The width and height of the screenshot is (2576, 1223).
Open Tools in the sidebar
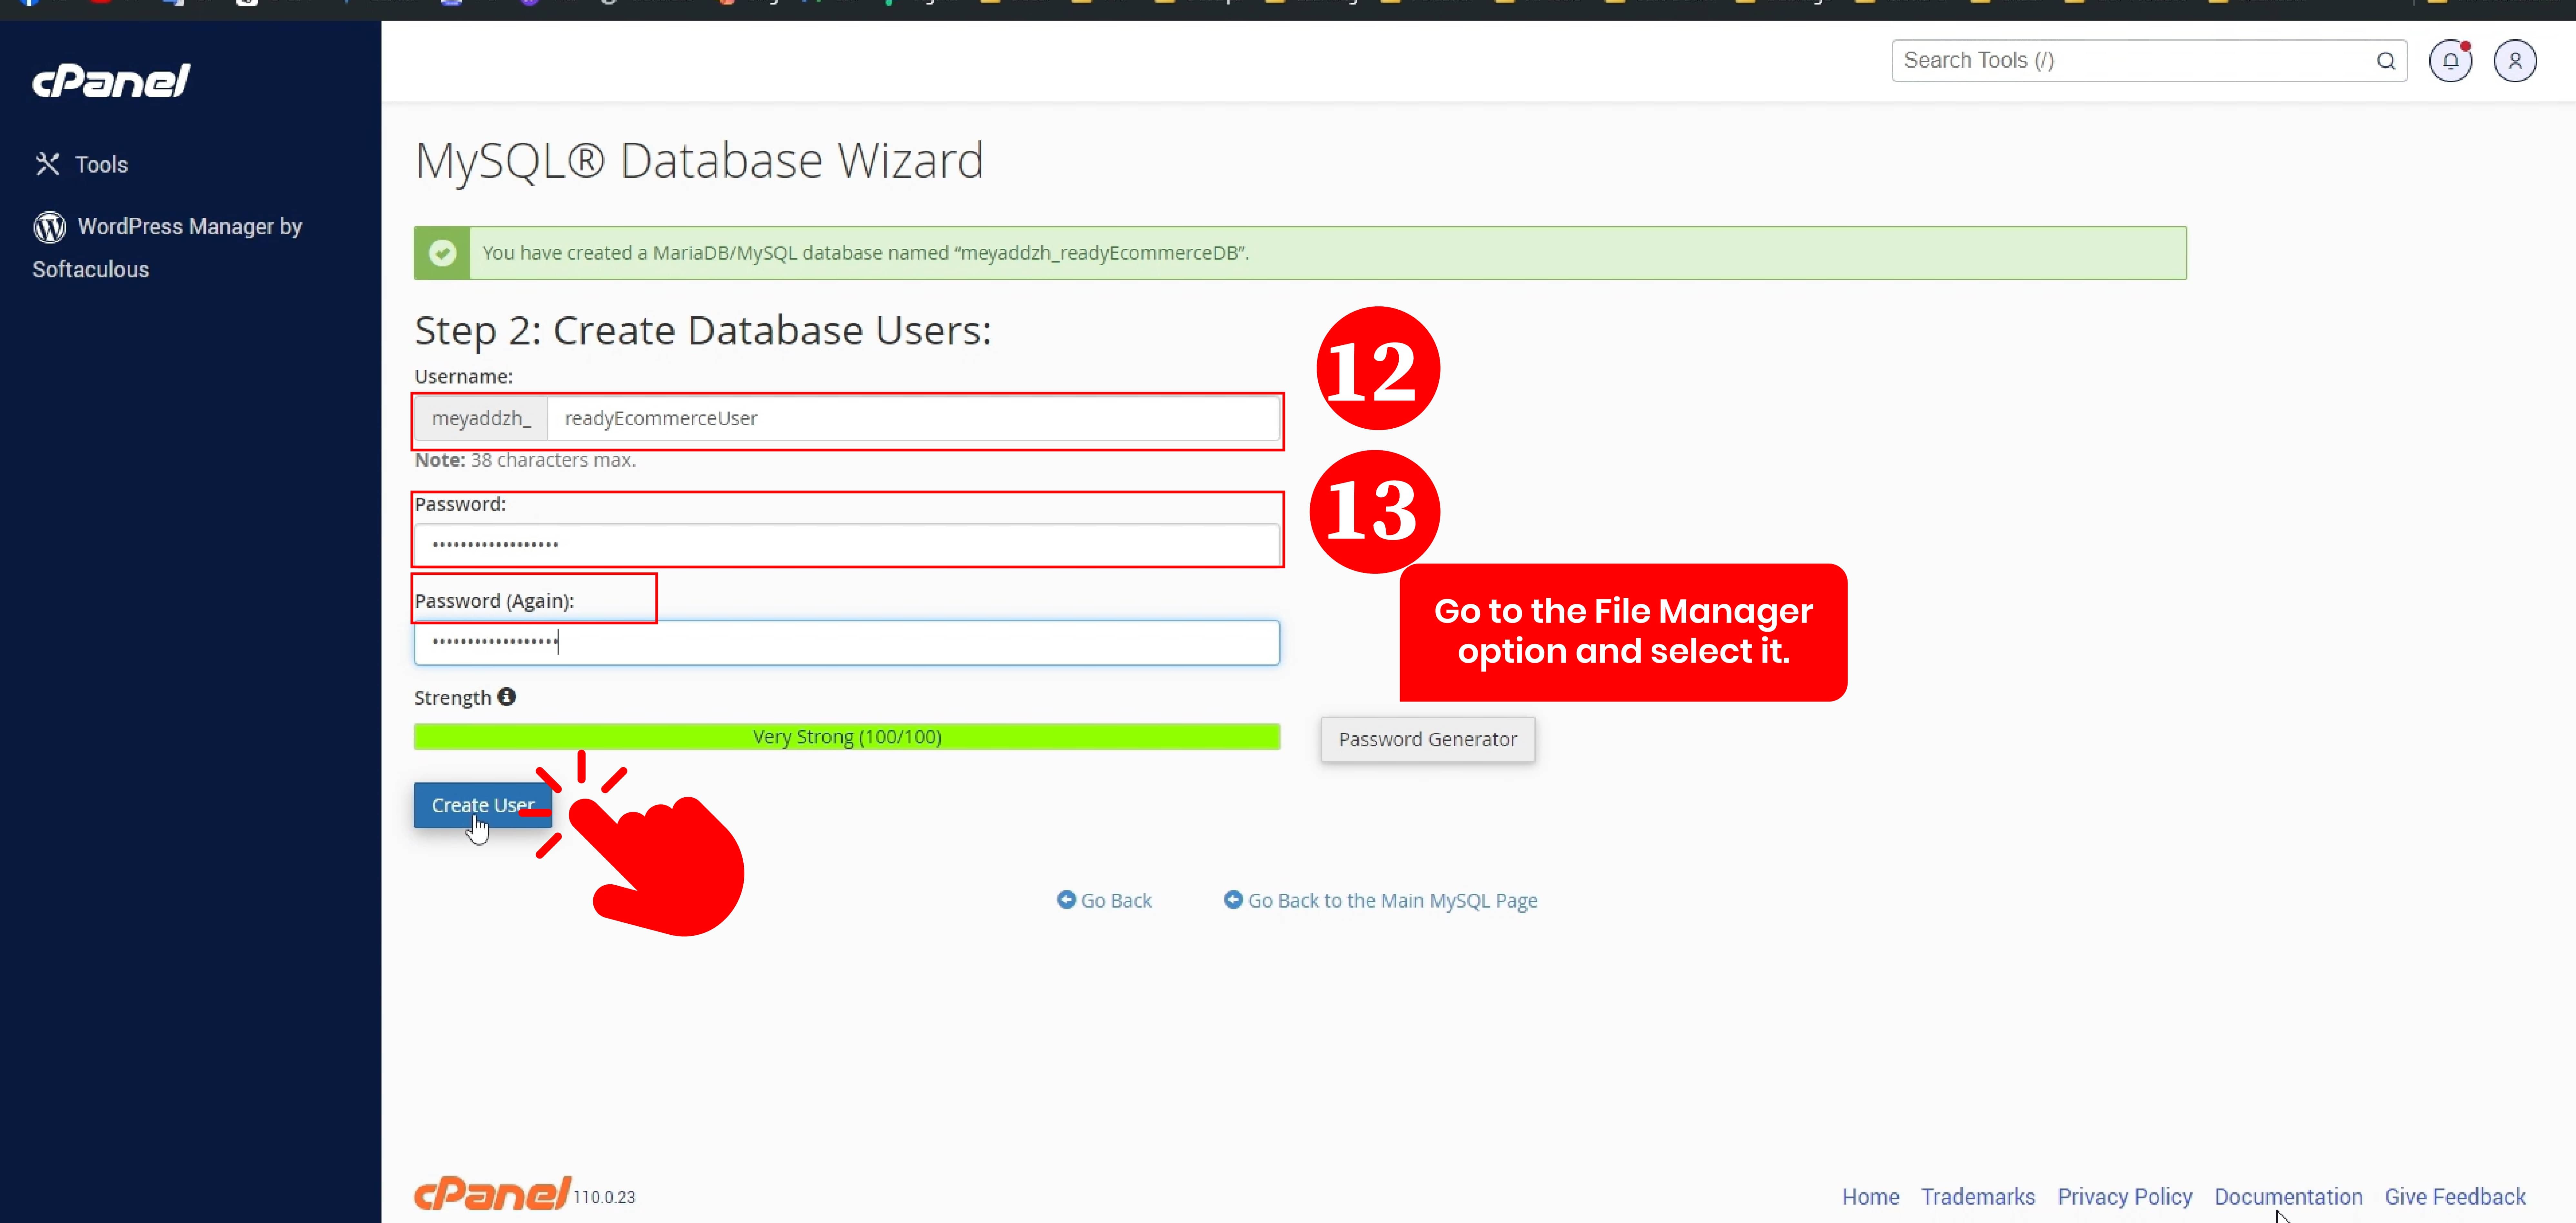[x=101, y=164]
